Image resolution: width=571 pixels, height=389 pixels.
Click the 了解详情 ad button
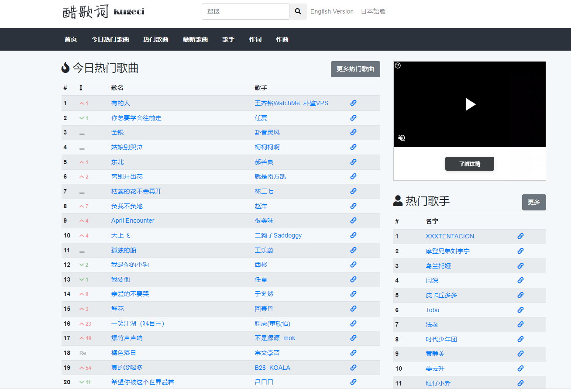pyautogui.click(x=470, y=164)
